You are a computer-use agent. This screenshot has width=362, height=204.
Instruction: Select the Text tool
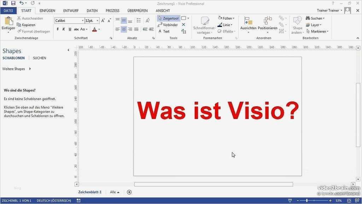click(x=164, y=31)
